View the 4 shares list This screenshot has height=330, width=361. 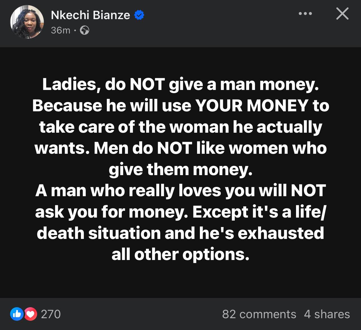pyautogui.click(x=327, y=314)
